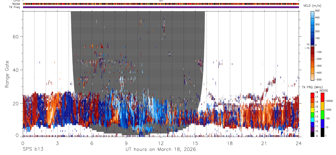336x155 pixels.
Task: Click the 10000 label on the NOISE scale
Action: (329, 101)
